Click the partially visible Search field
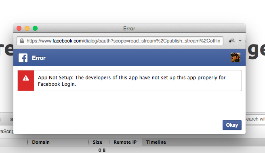 click(255, 119)
